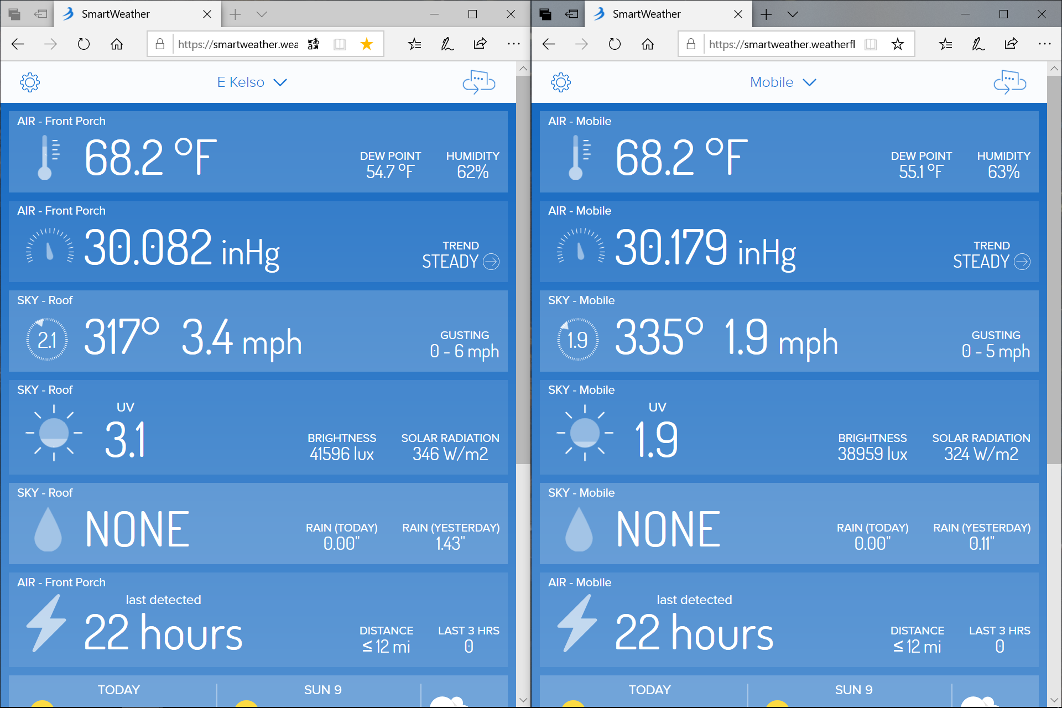Click right browser address bar URL
This screenshot has width=1062, height=708.
click(782, 44)
